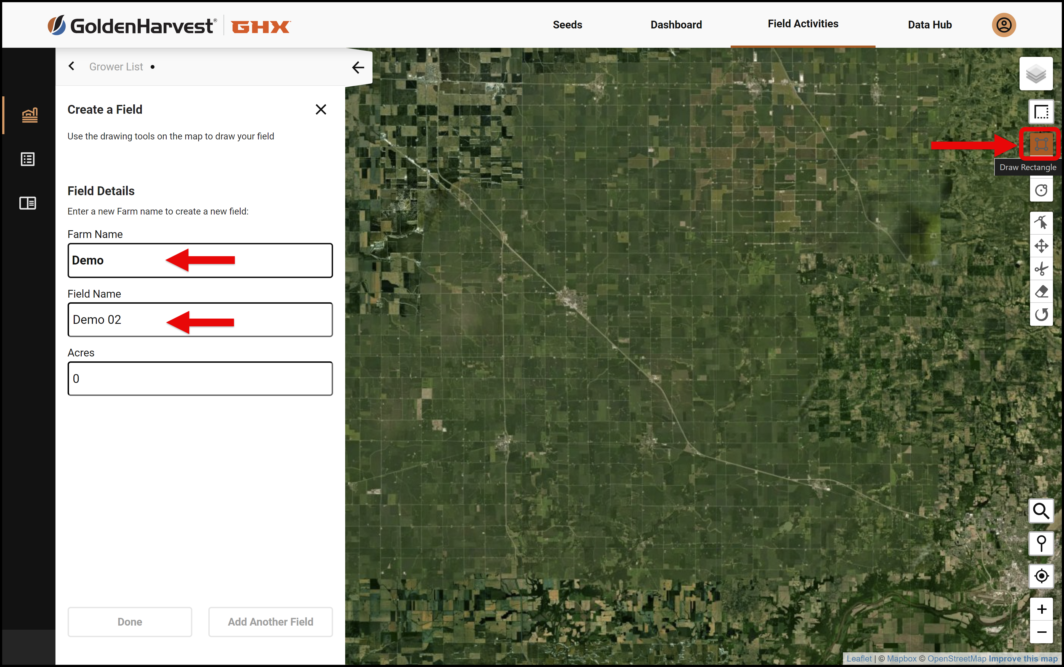The height and width of the screenshot is (667, 1064).
Task: Select the Move/drag layers tool
Action: [1041, 246]
